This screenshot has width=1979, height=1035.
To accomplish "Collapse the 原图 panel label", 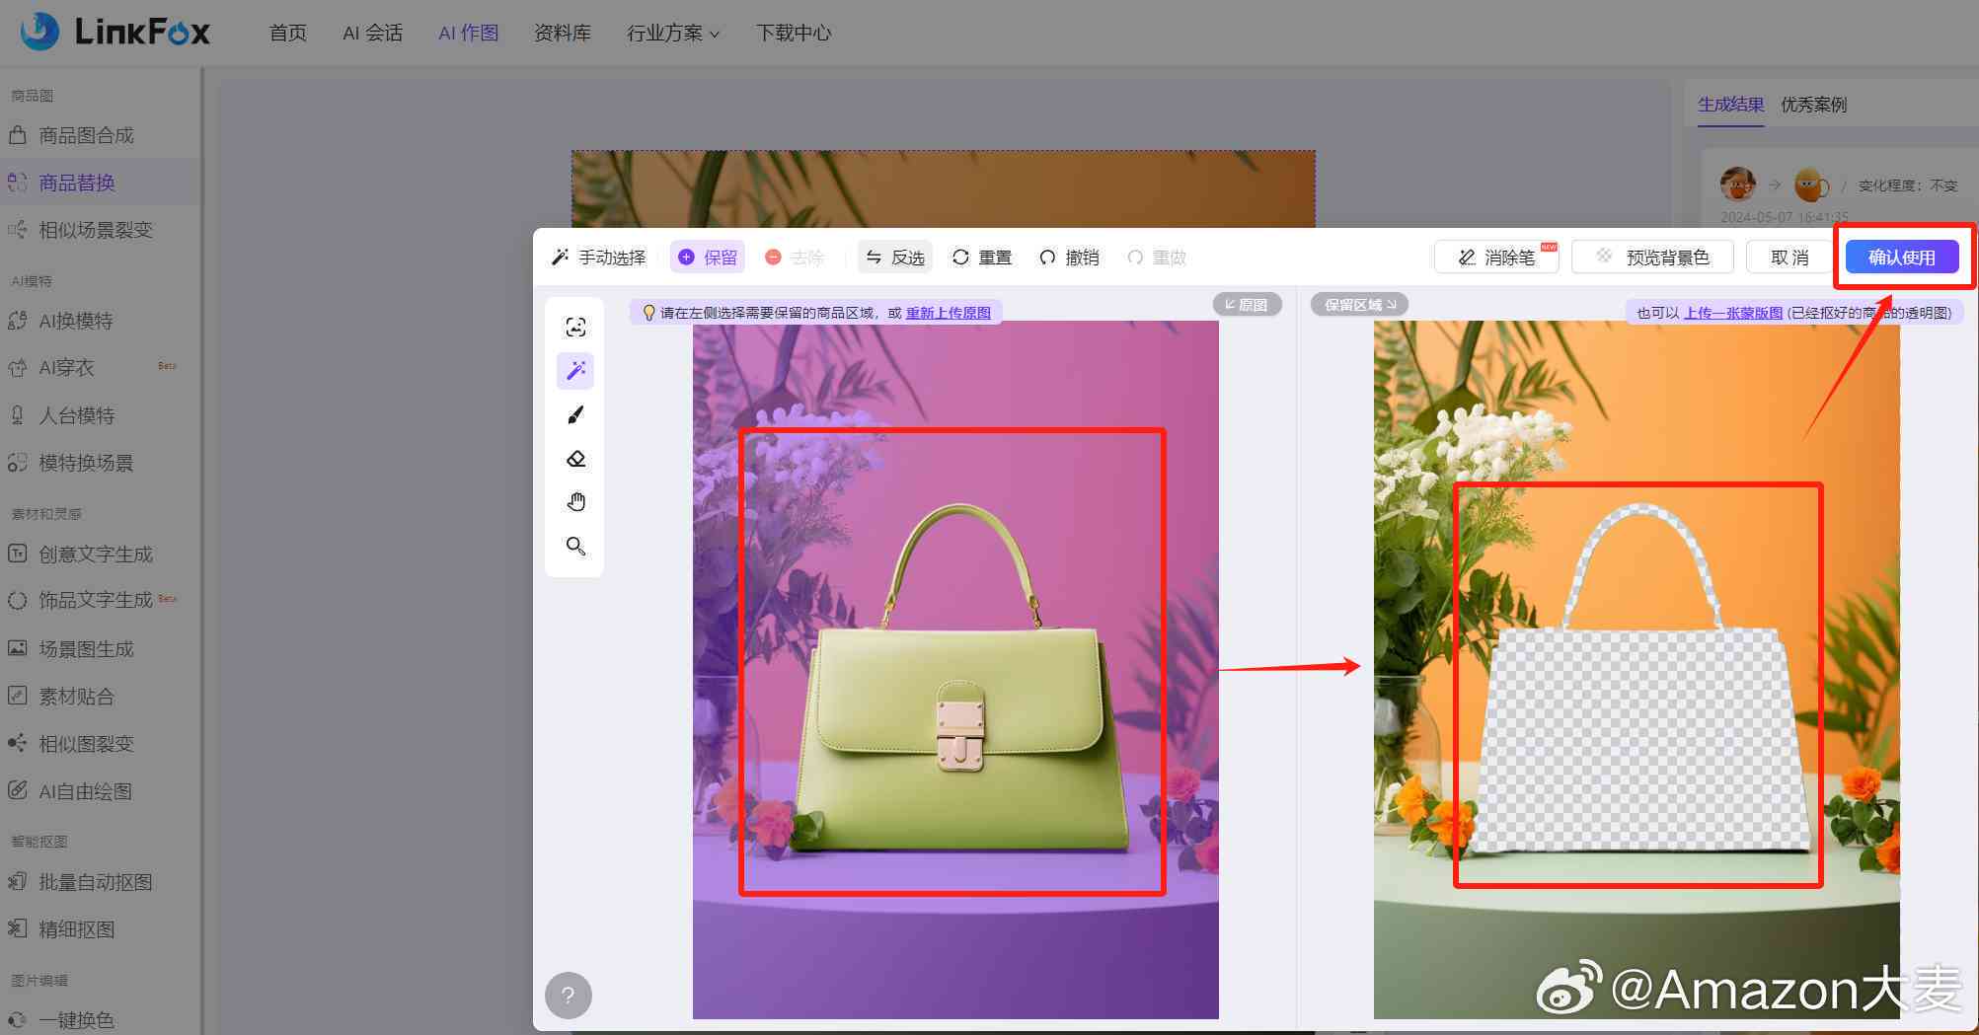I will click(x=1247, y=305).
